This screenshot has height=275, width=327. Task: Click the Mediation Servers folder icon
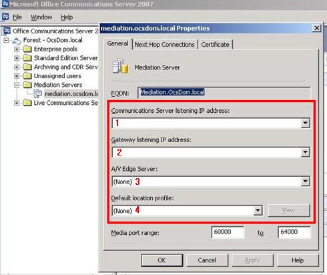27,85
